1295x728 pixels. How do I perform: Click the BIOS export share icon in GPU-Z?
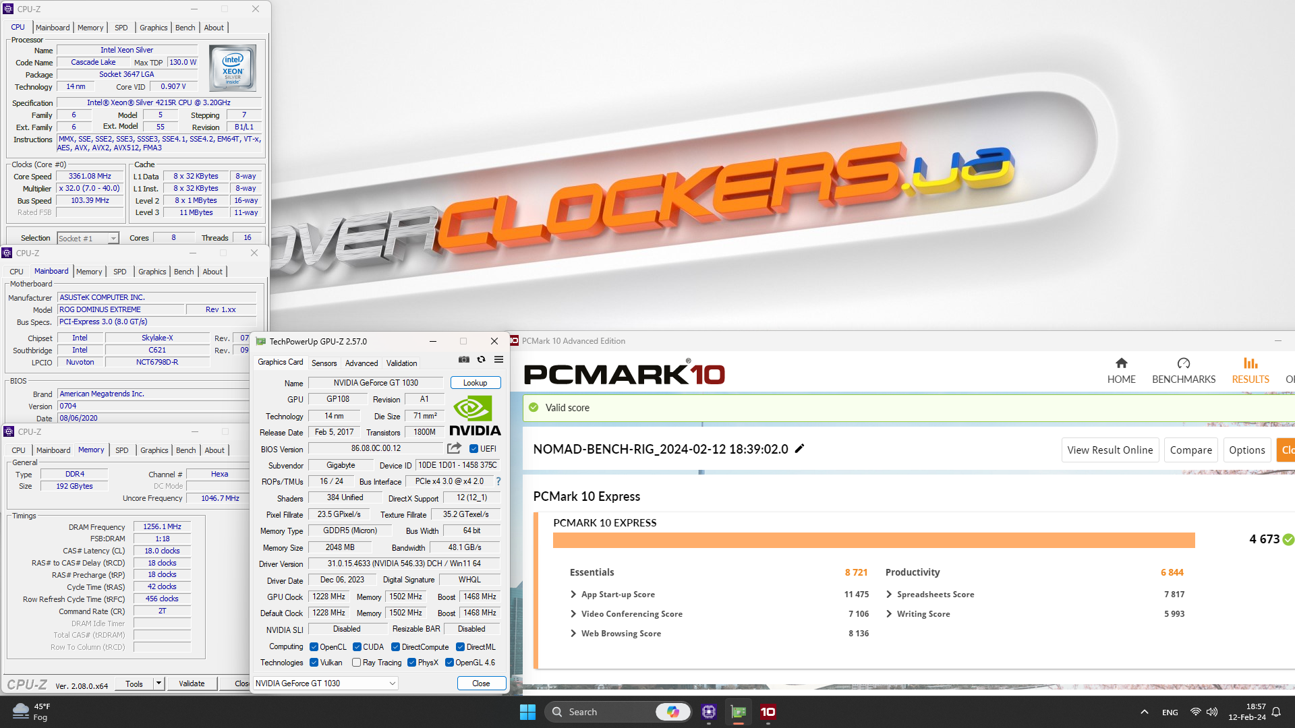455,448
